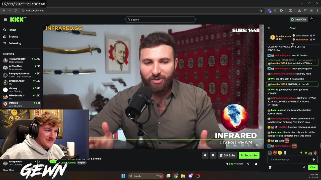Collapse the chat panel
Viewport: 321px width, 180px height.
pyautogui.click(x=269, y=28)
